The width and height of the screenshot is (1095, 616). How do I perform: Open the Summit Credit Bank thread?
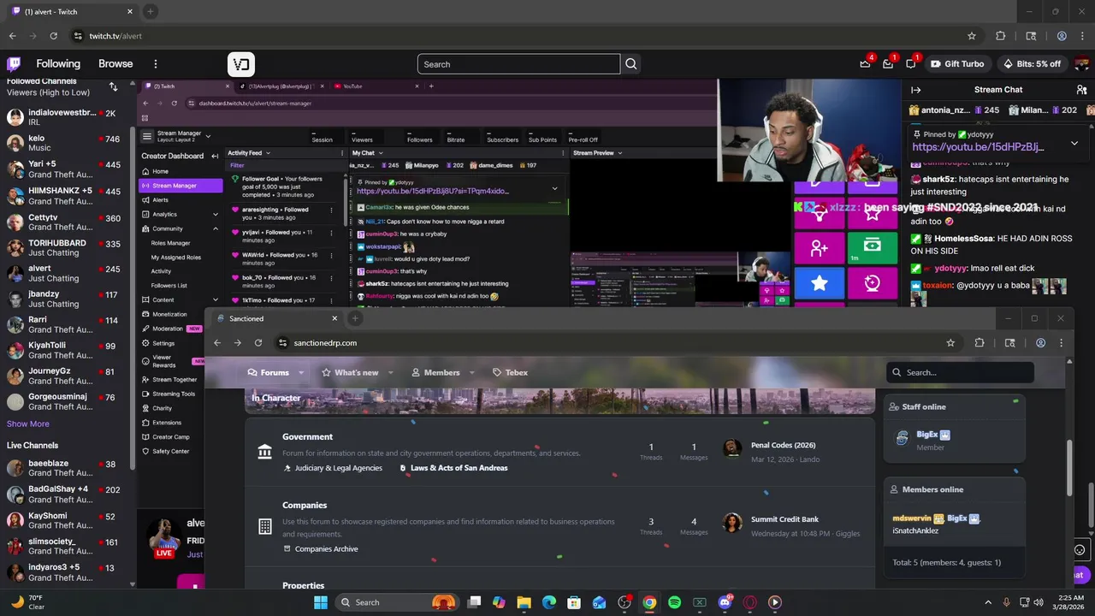(x=784, y=519)
